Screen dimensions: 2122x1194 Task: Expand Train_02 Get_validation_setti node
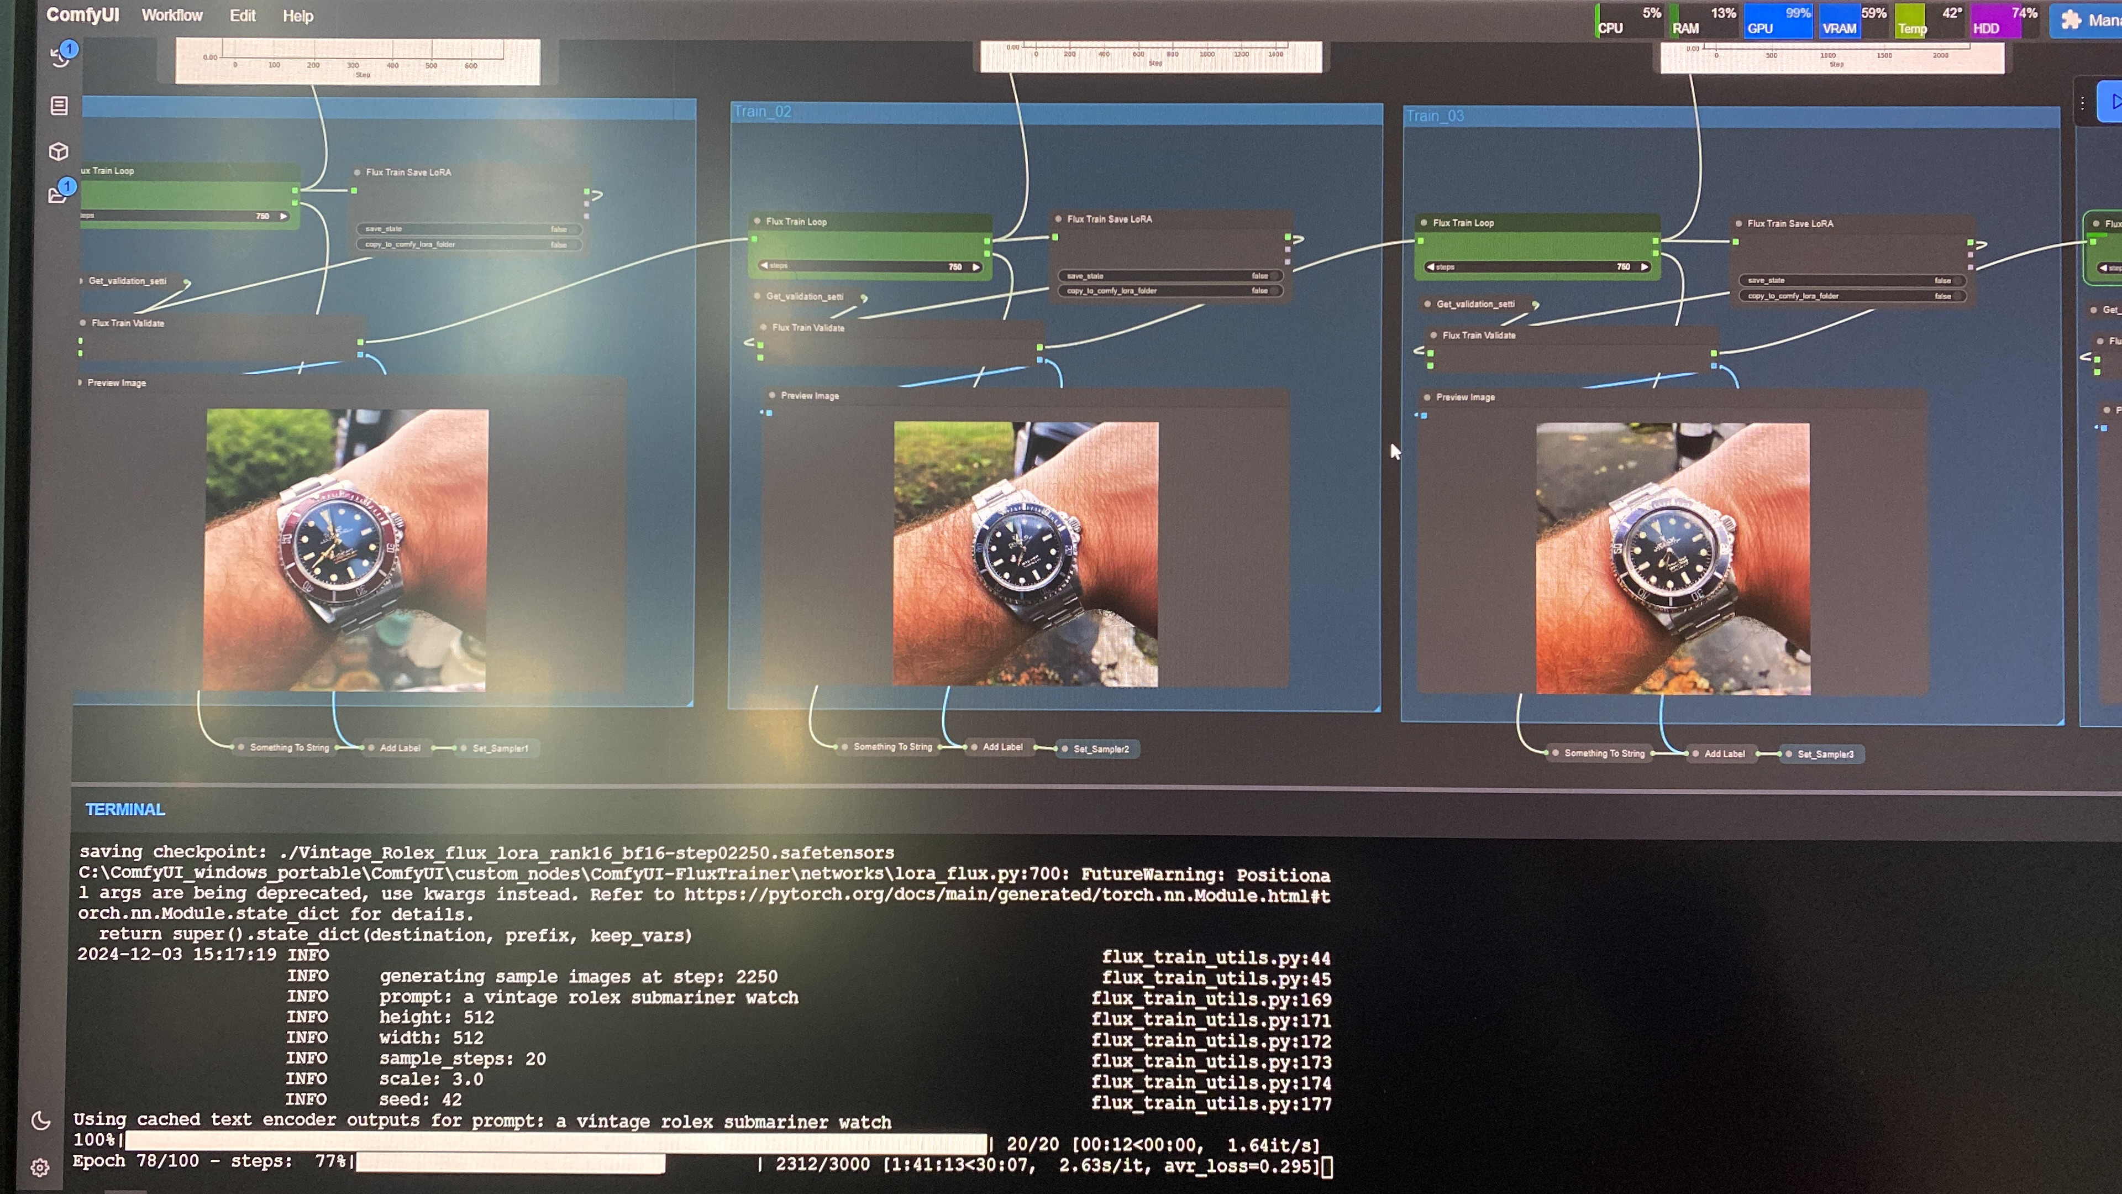click(758, 296)
